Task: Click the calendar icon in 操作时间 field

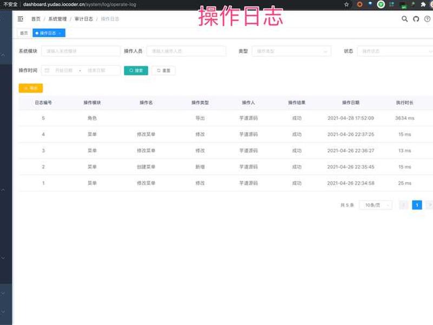Action: click(x=47, y=70)
